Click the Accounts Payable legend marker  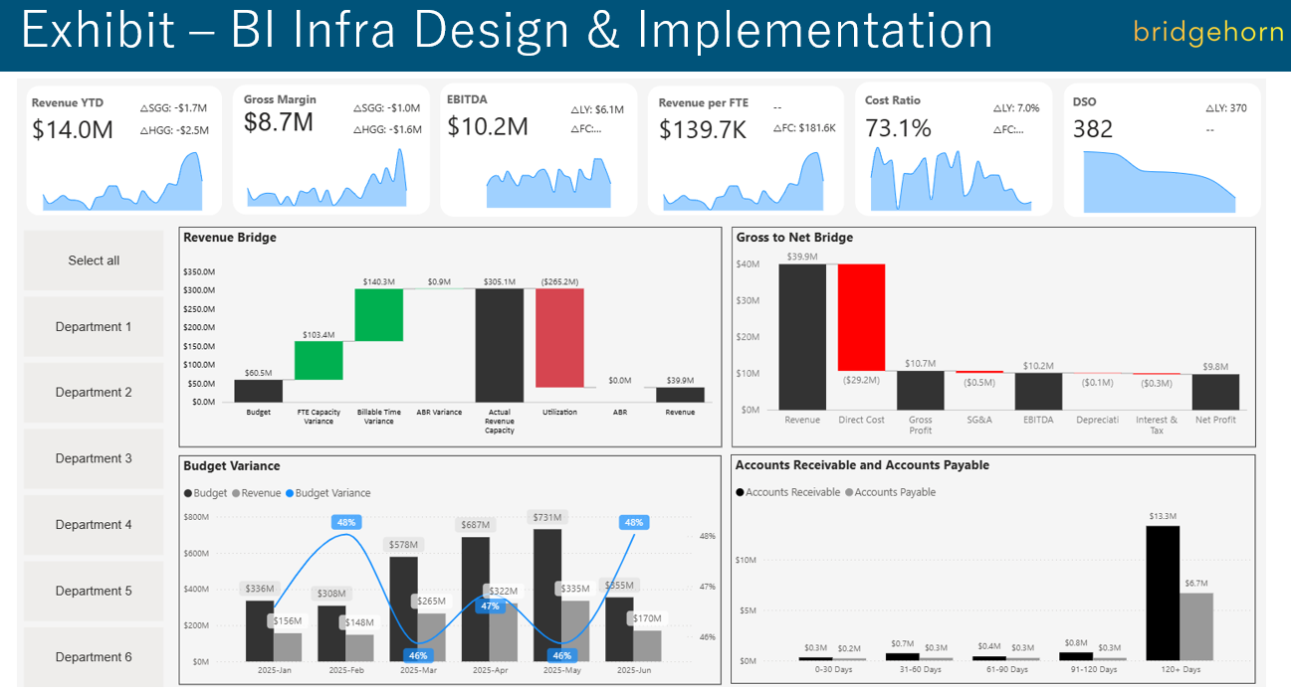click(x=849, y=492)
